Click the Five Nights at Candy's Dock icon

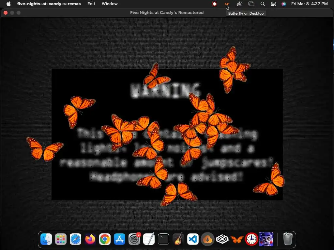coord(266,239)
